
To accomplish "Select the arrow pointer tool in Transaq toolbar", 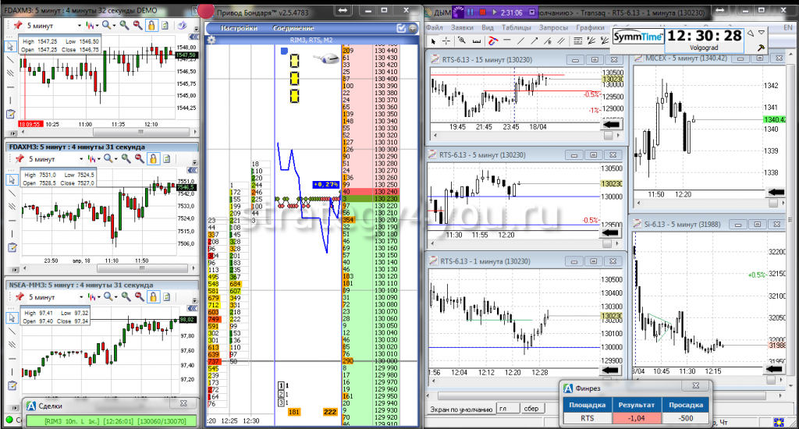I will coord(432,41).
